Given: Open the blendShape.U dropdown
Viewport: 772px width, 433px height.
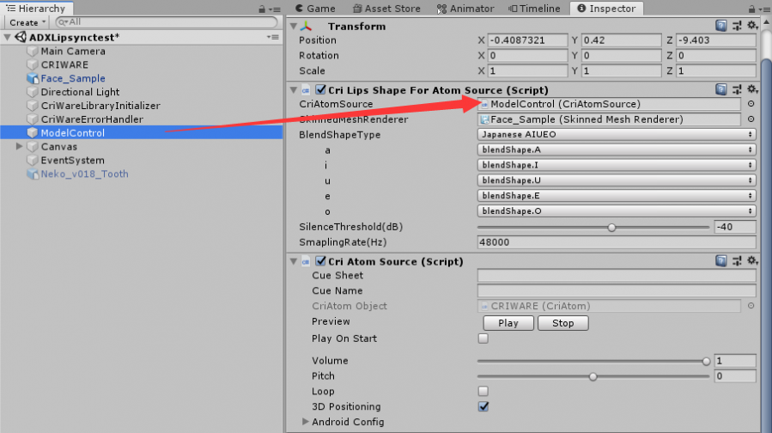Looking at the screenshot, I should click(x=617, y=180).
